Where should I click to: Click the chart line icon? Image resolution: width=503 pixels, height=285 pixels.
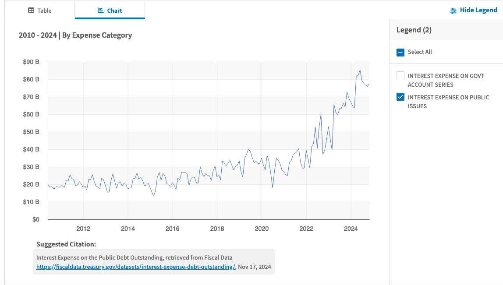point(100,10)
